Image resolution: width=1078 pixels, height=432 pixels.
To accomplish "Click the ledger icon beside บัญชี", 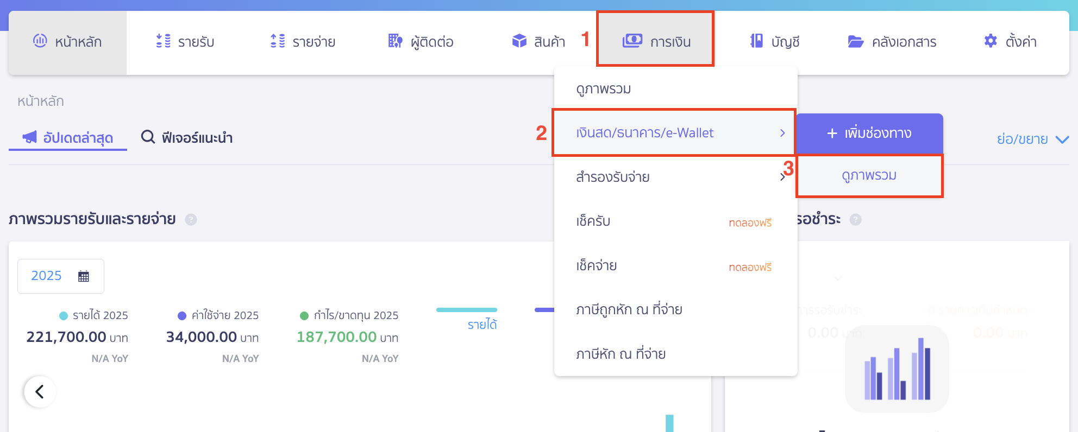I will coord(756,41).
